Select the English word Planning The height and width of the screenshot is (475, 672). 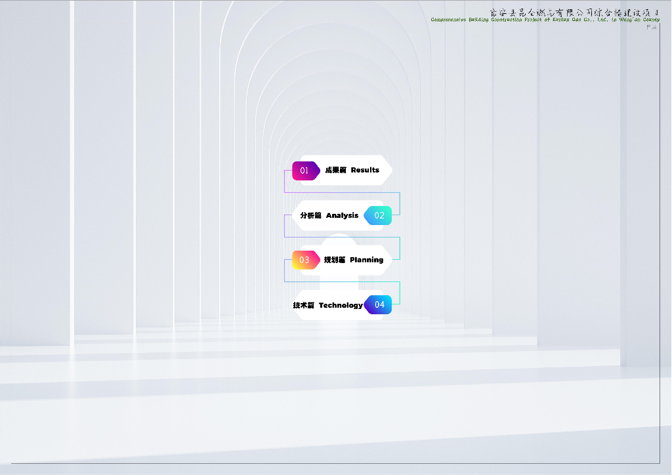[x=366, y=260]
